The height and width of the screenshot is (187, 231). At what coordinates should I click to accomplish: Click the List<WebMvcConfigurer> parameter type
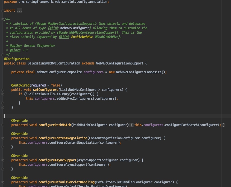coord(80,90)
